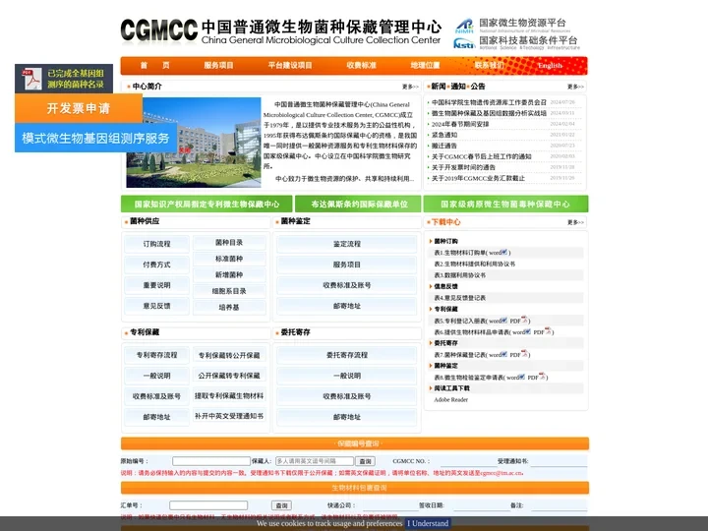The width and height of the screenshot is (708, 531).
Task: Open the CGMCC building photo
Action: [194, 143]
